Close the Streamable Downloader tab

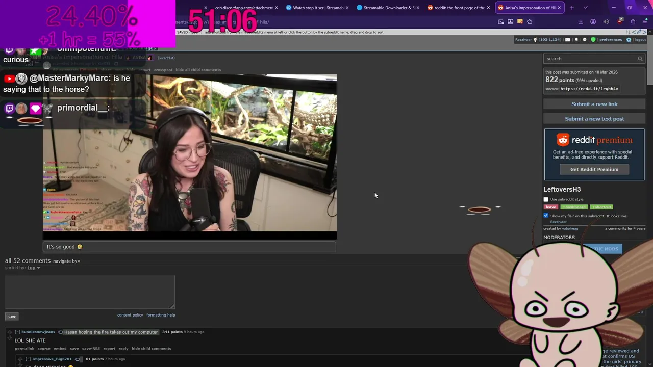click(418, 8)
